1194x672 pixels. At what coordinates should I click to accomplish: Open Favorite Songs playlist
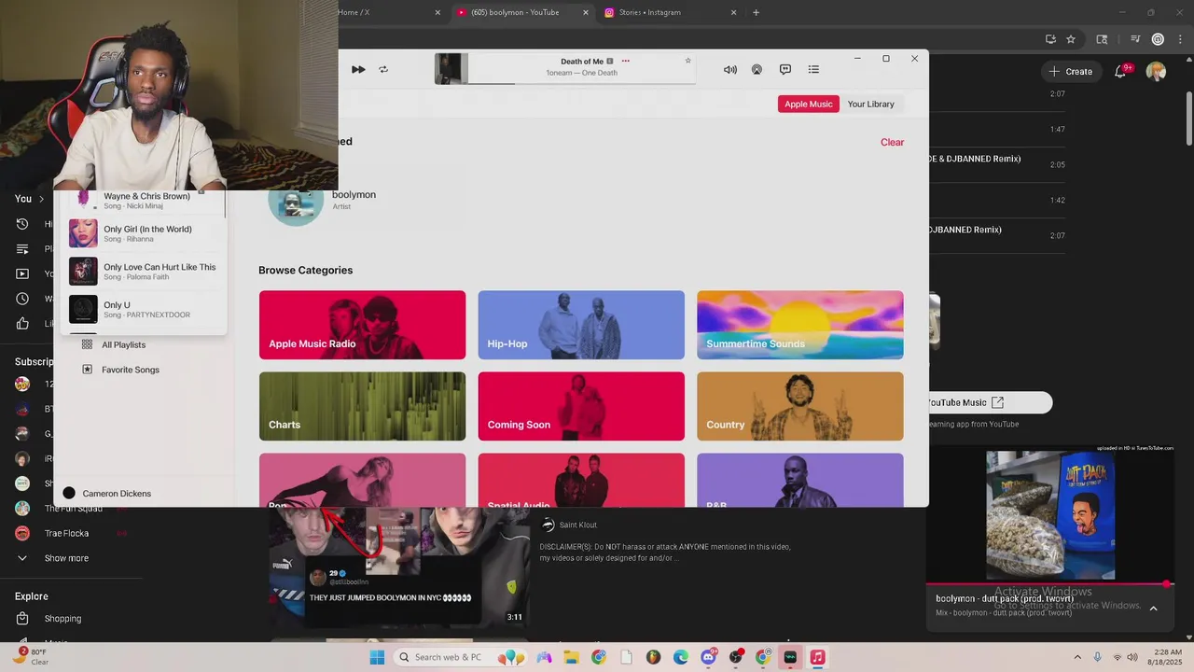tap(130, 370)
